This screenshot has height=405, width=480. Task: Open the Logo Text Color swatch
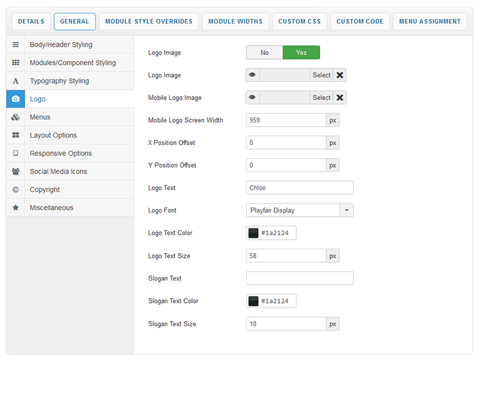click(254, 233)
